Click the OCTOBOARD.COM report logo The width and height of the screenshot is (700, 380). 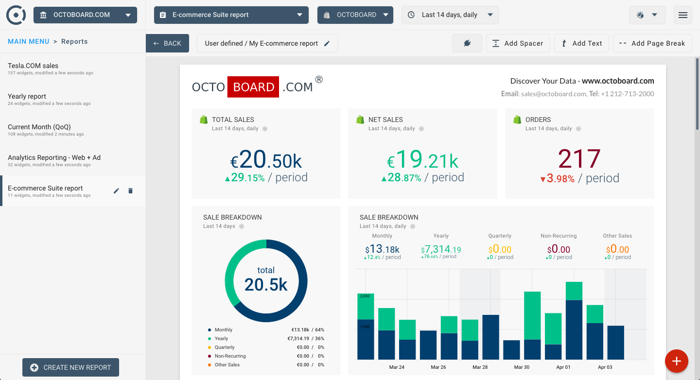pyautogui.click(x=257, y=86)
